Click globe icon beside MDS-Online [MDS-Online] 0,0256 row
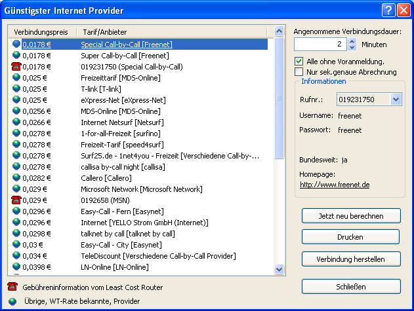Image resolution: width=414 pixels, height=311 pixels. click(x=16, y=111)
